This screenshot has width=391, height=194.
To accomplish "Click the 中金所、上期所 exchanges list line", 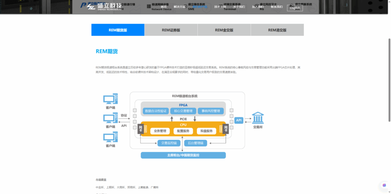I will 127,187.
